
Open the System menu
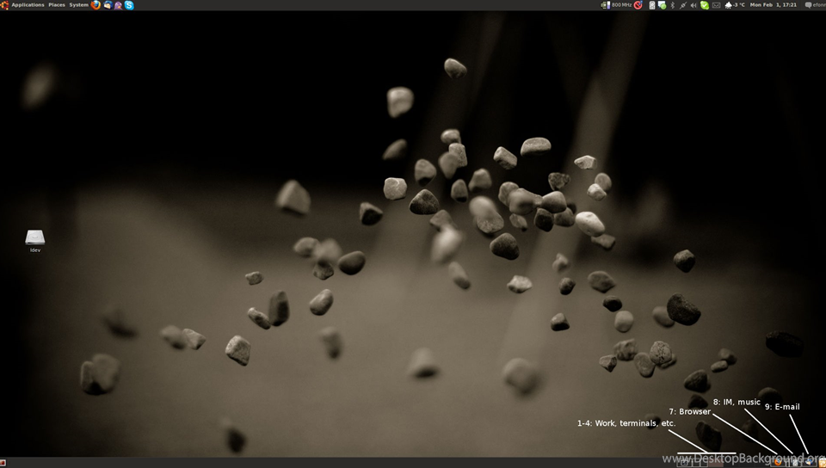(x=78, y=5)
